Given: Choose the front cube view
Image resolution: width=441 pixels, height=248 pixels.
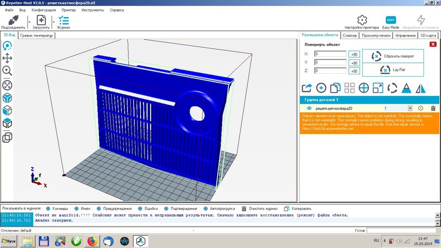Looking at the screenshot, I should point(7,111).
